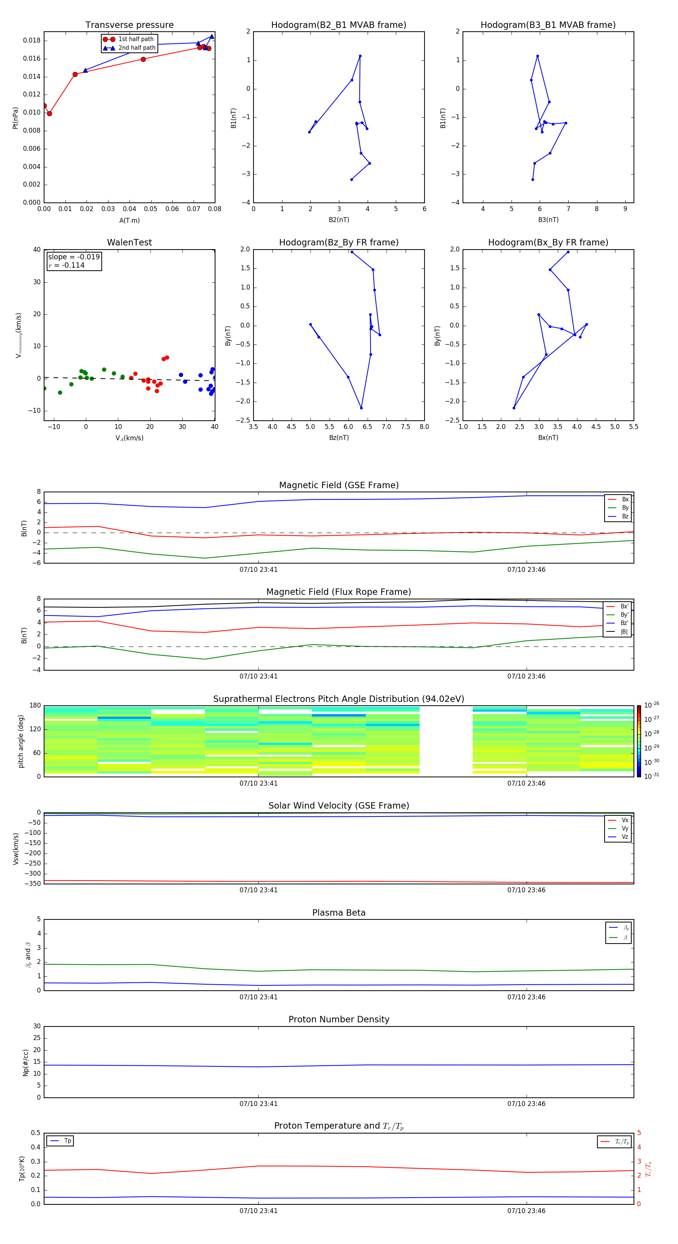Click the '07/10 23:46' tick under the Plasma Beta plot
This screenshot has height=1244, width=678.
[526, 997]
